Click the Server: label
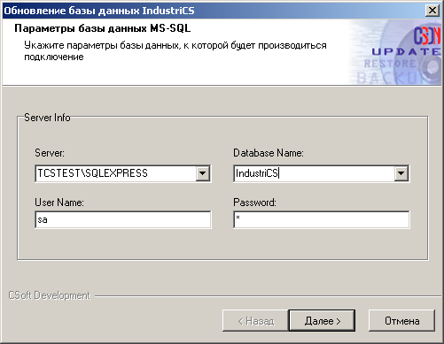444x344 pixels. pyautogui.click(x=50, y=153)
